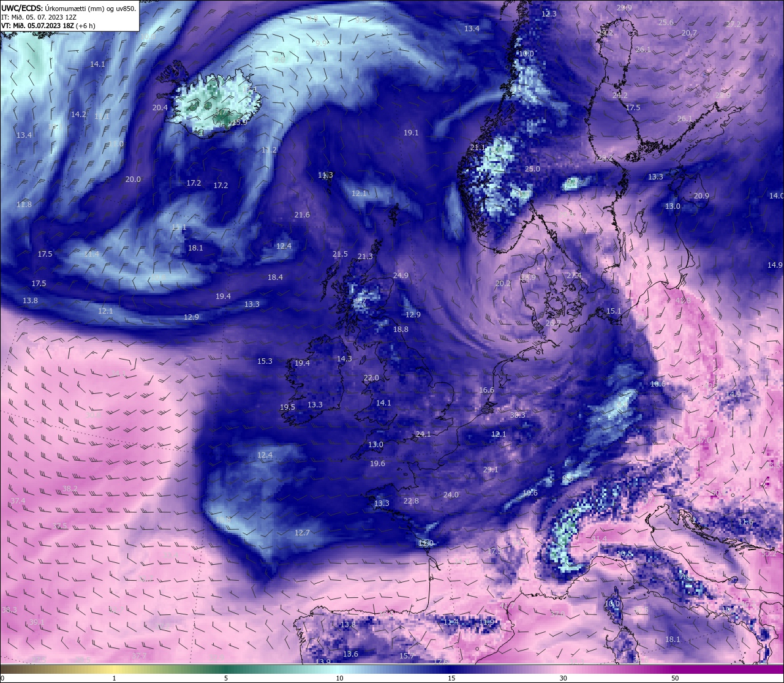
Task: Click the 12.7 value label
Action: [302, 533]
